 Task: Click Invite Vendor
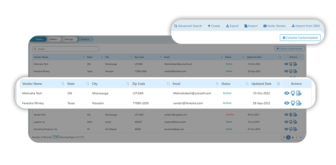point(274,26)
